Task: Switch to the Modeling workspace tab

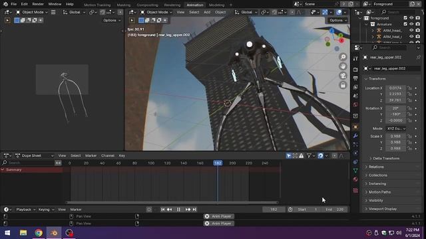Action: (x=216, y=5)
